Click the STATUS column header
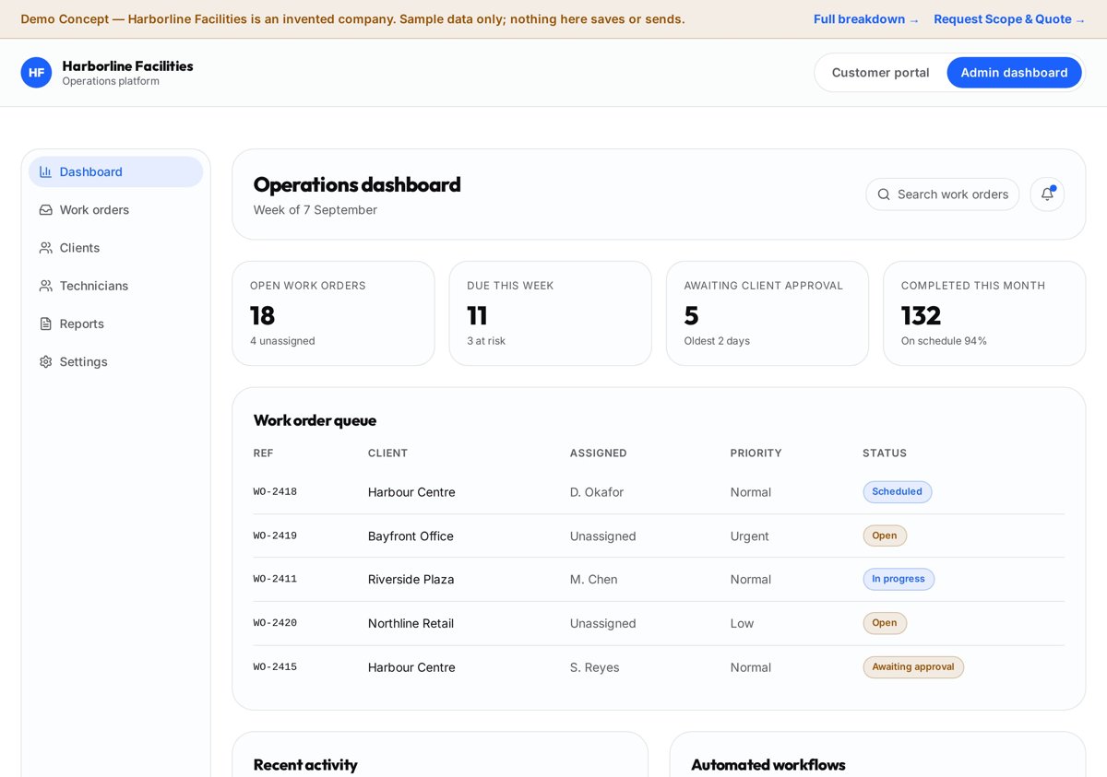 pos(885,453)
